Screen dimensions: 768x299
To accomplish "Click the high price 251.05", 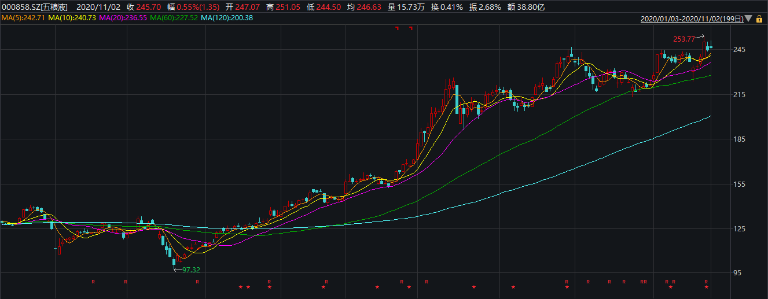I will (288, 8).
